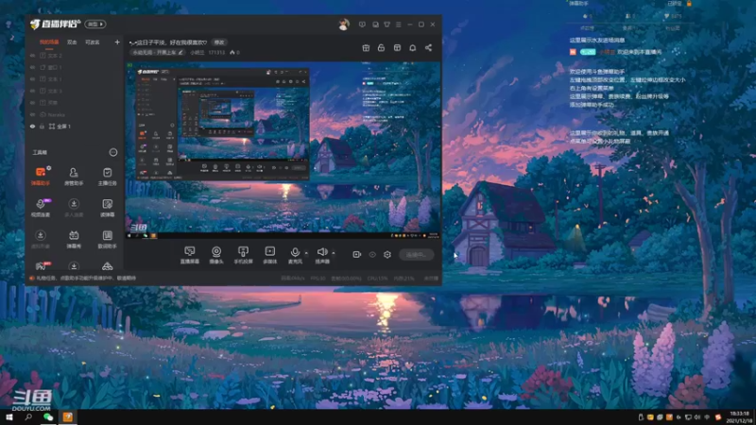Screen dimensions: 756x425
Task: Add a new scene with plus button
Action: (x=117, y=42)
